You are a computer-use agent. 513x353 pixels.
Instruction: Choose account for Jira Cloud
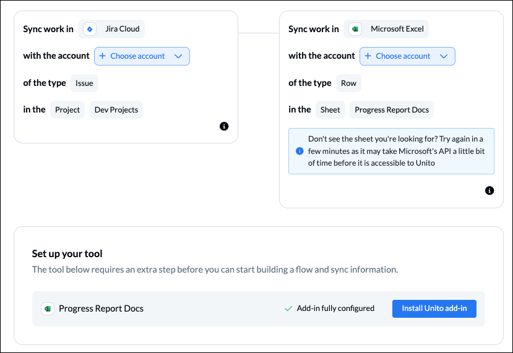pos(142,56)
